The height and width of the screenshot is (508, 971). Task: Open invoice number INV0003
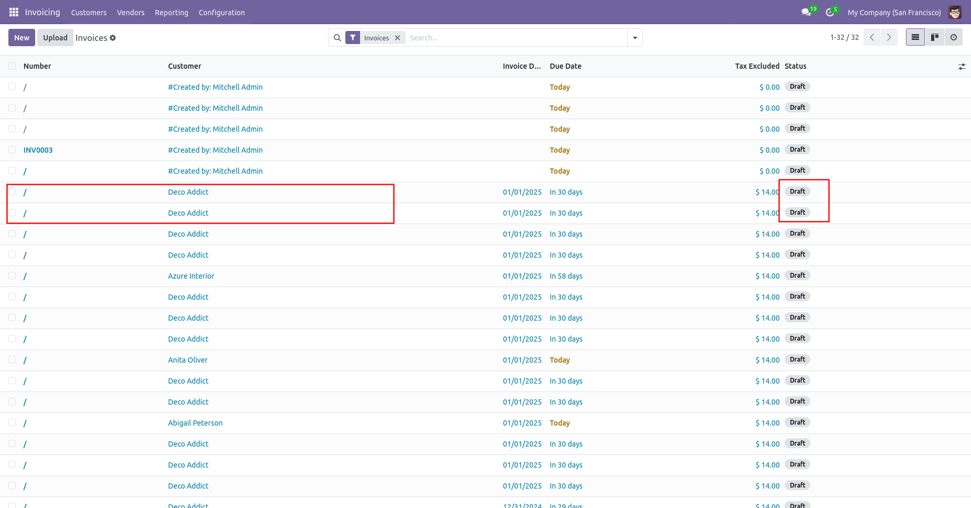click(x=38, y=150)
